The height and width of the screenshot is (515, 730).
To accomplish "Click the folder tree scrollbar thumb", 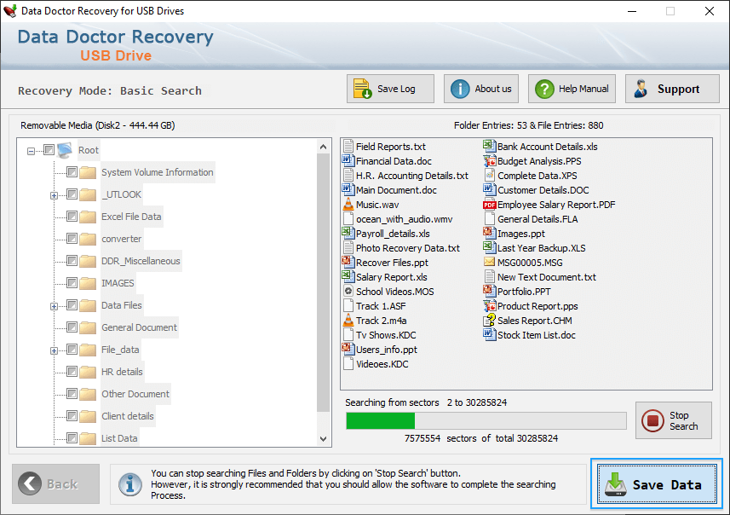I will click(x=324, y=282).
